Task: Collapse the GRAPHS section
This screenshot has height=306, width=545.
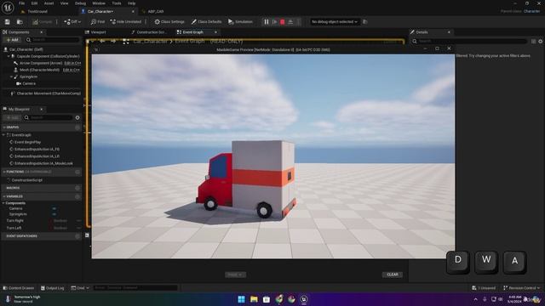Action: coord(4,127)
